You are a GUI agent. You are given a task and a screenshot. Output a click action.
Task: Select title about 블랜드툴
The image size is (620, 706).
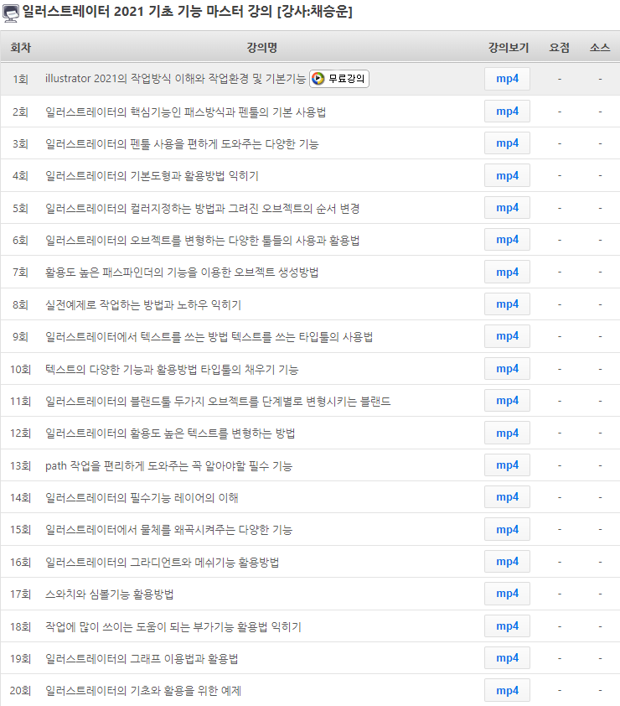coord(218,401)
